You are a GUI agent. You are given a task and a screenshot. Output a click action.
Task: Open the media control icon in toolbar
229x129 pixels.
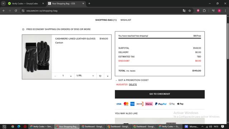pos(213,11)
